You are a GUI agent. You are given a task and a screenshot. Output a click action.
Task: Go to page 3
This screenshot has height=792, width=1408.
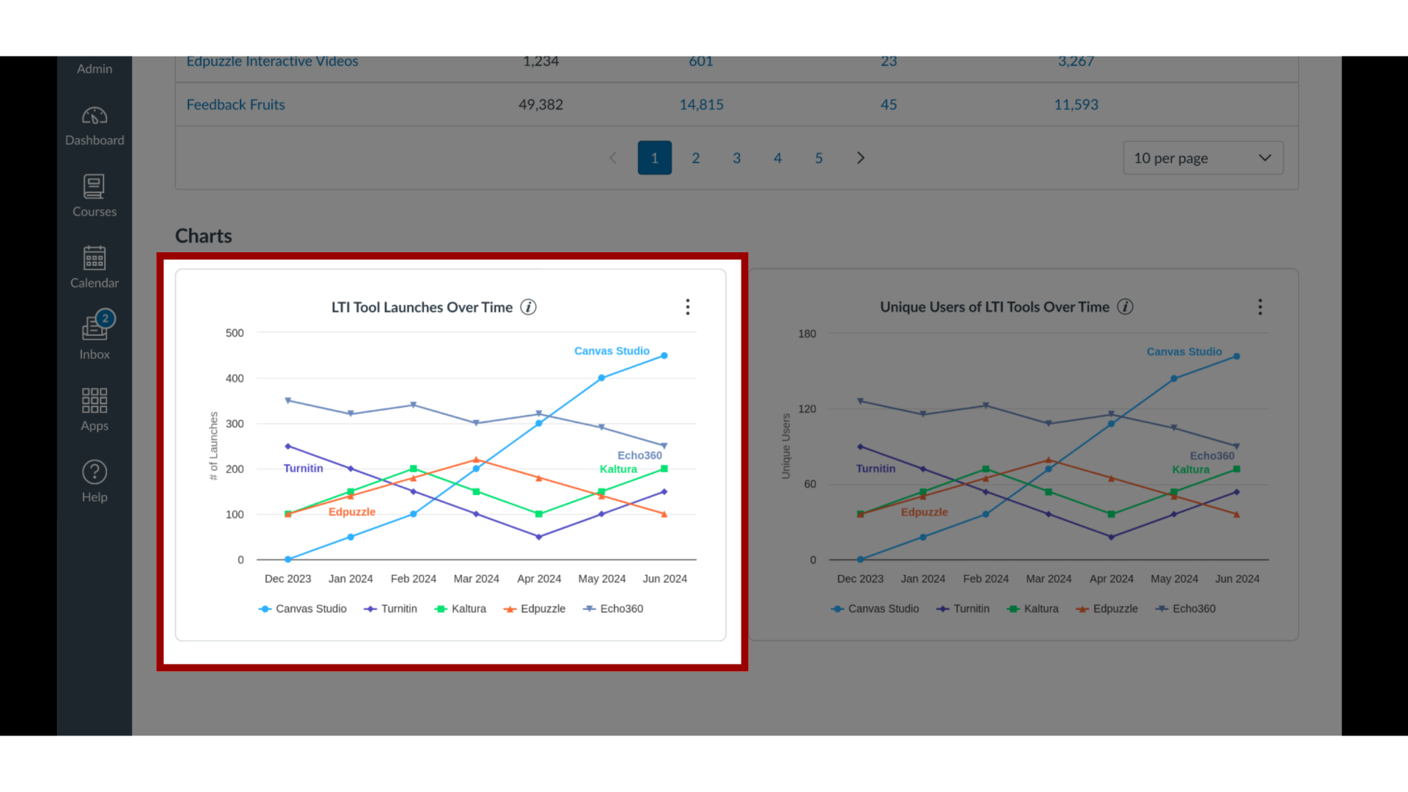[737, 158]
